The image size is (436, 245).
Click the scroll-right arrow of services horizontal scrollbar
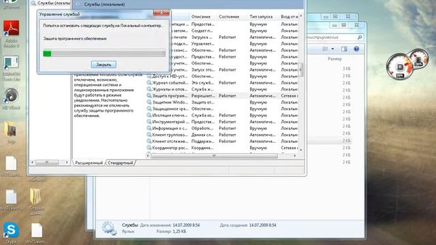[x=295, y=156]
